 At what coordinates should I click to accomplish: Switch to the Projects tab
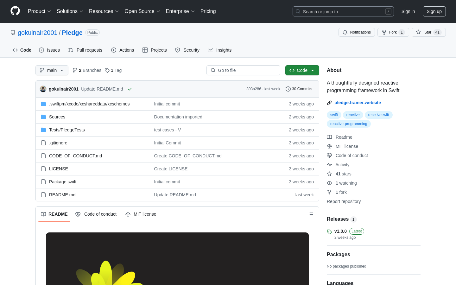[155, 50]
